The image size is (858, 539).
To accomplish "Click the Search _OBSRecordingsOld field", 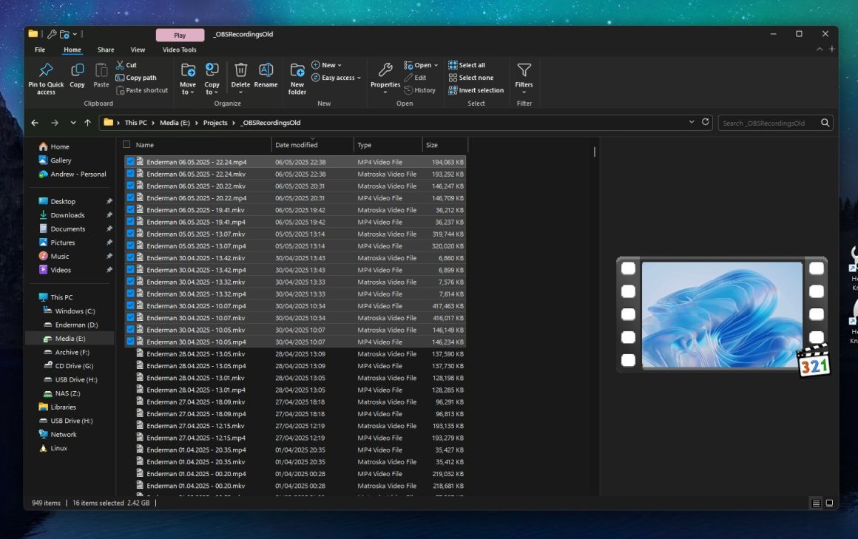I will (769, 123).
